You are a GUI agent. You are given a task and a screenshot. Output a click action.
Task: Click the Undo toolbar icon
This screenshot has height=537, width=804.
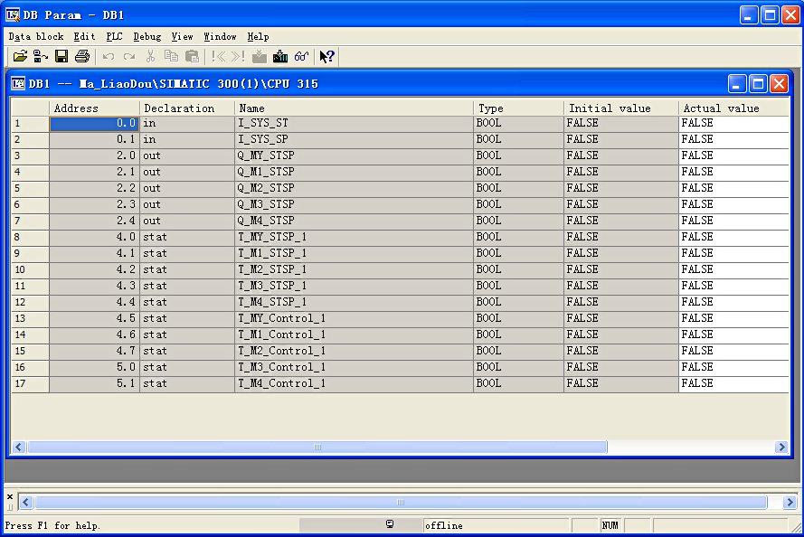[109, 56]
